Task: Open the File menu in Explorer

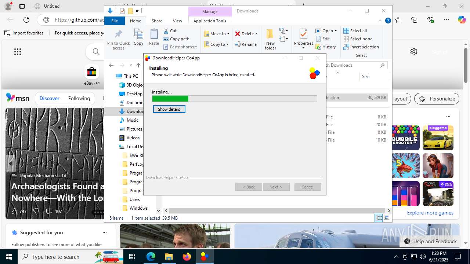Action: [x=115, y=21]
